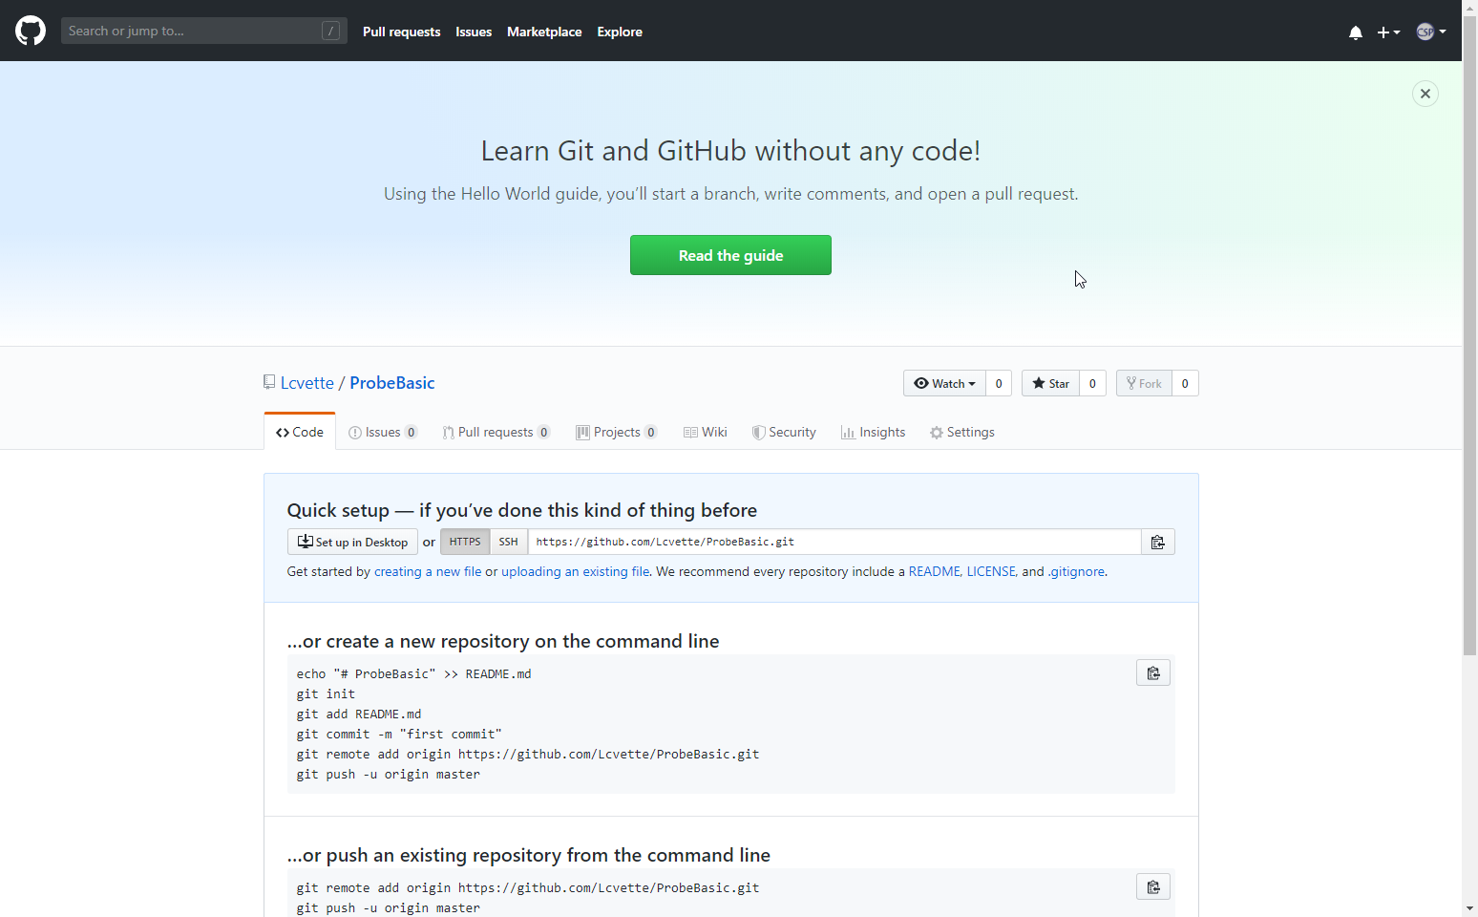1478x917 pixels.
Task: Click the repository clone URL field
Action: 834,542
